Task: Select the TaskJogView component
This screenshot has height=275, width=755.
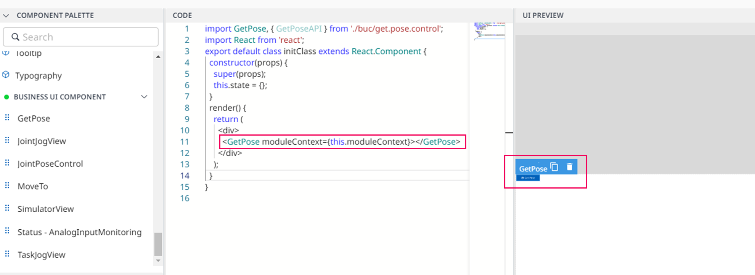Action: click(41, 255)
